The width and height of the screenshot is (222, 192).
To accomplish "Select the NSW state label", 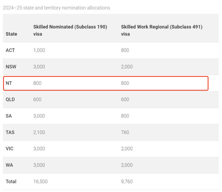I will coord(11,67).
